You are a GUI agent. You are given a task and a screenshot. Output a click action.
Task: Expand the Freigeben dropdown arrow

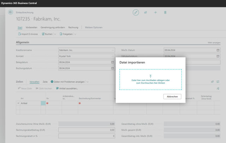coord(75,34)
